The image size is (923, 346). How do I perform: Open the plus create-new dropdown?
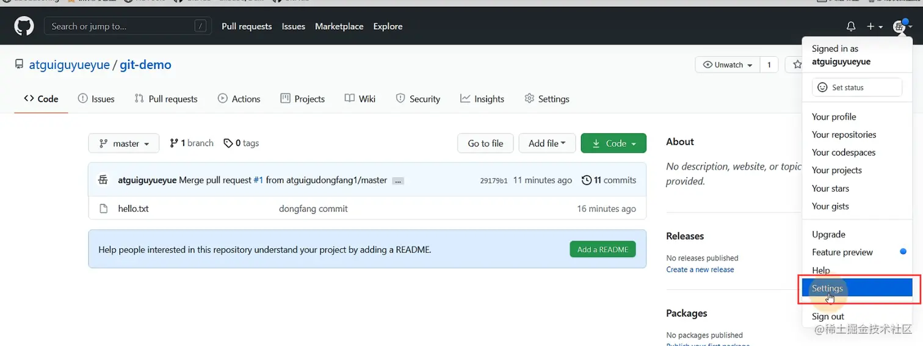(874, 26)
